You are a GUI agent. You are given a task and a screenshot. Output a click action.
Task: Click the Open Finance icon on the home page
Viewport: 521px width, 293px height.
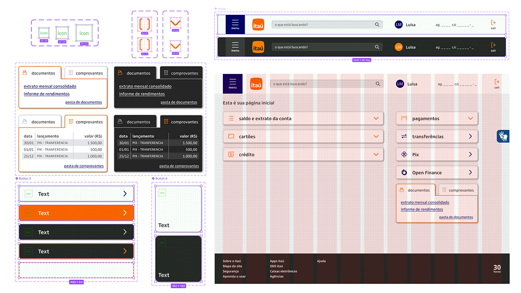click(x=404, y=172)
